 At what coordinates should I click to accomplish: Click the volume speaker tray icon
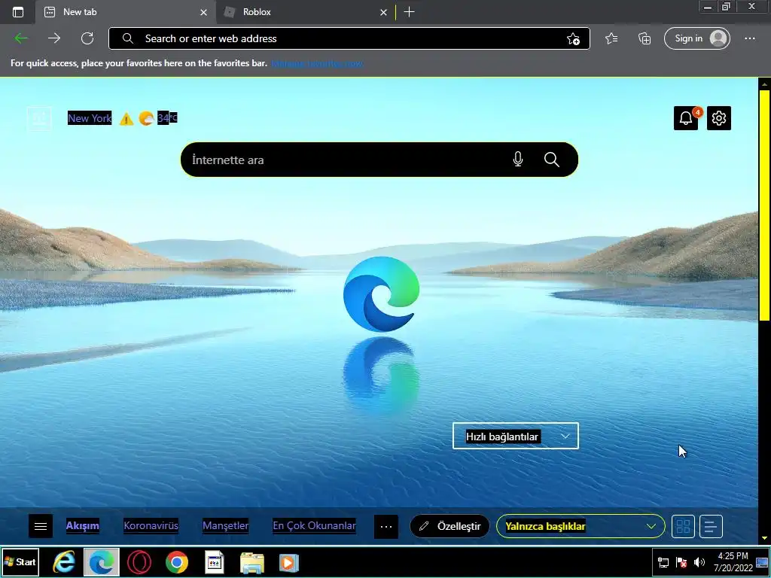pos(699,562)
